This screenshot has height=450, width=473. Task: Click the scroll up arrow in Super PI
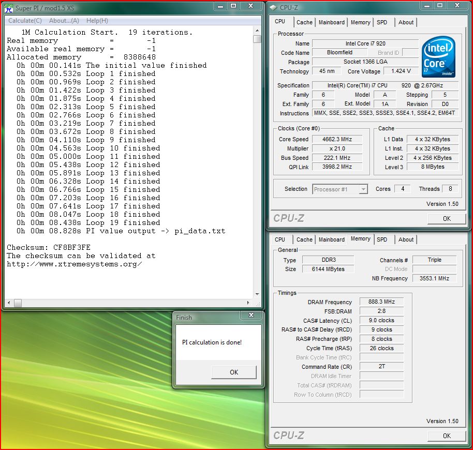click(257, 31)
